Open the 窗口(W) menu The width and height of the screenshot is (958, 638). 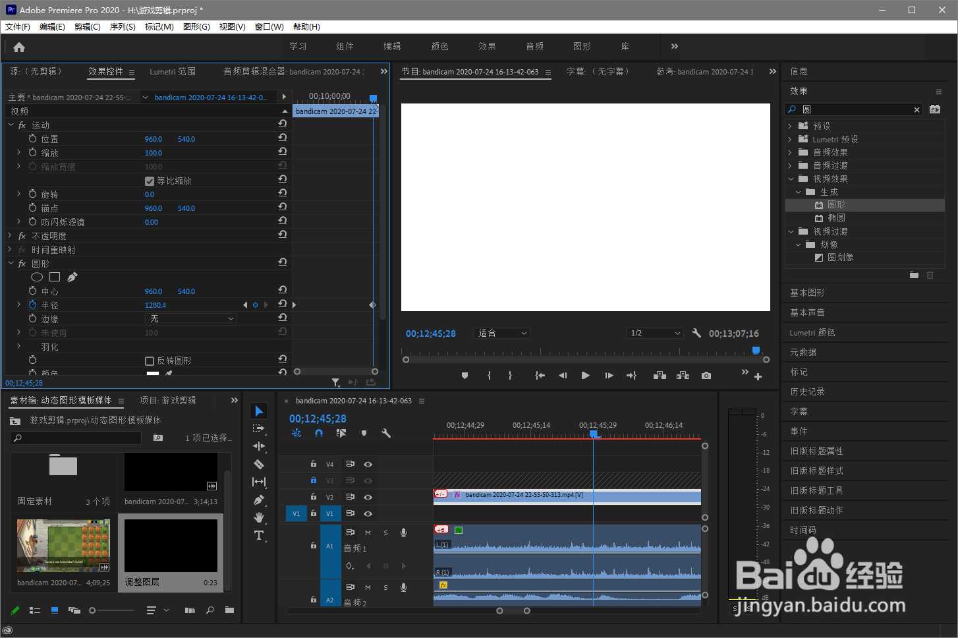tap(269, 27)
